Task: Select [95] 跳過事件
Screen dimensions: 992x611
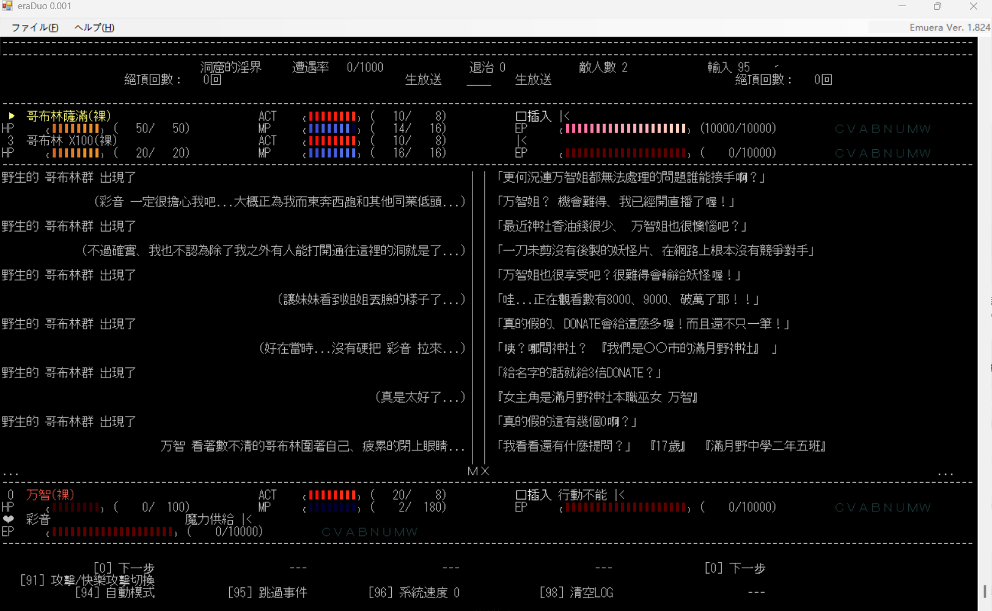Action: coord(267,593)
